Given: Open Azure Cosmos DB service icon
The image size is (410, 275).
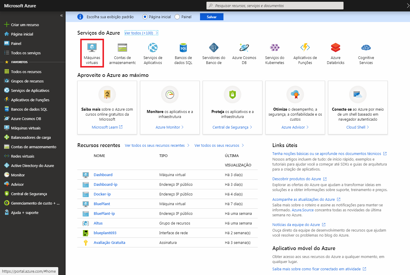Looking at the screenshot, I should (244, 47).
